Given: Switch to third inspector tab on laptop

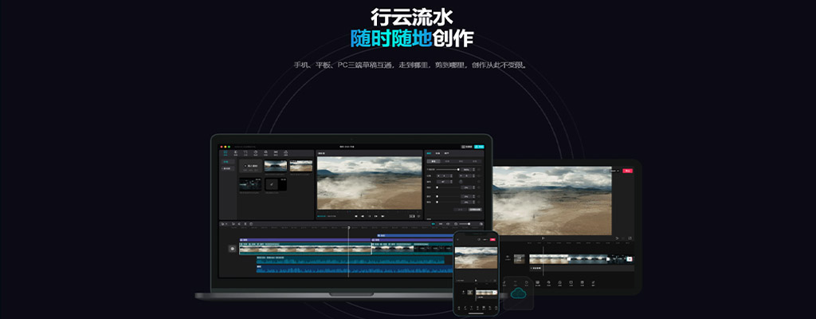Looking at the screenshot, I should click(447, 153).
